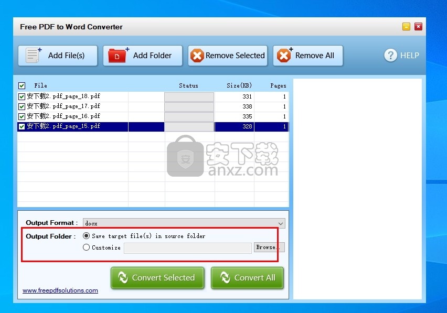
Task: Select file row 安下载2.pdf_page_15.pdf
Action: pyautogui.click(x=153, y=126)
